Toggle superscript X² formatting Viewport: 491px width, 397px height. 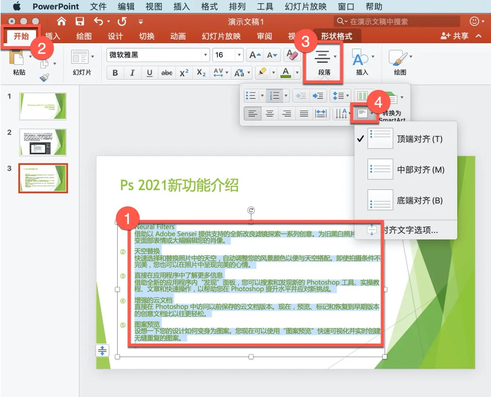click(x=184, y=73)
